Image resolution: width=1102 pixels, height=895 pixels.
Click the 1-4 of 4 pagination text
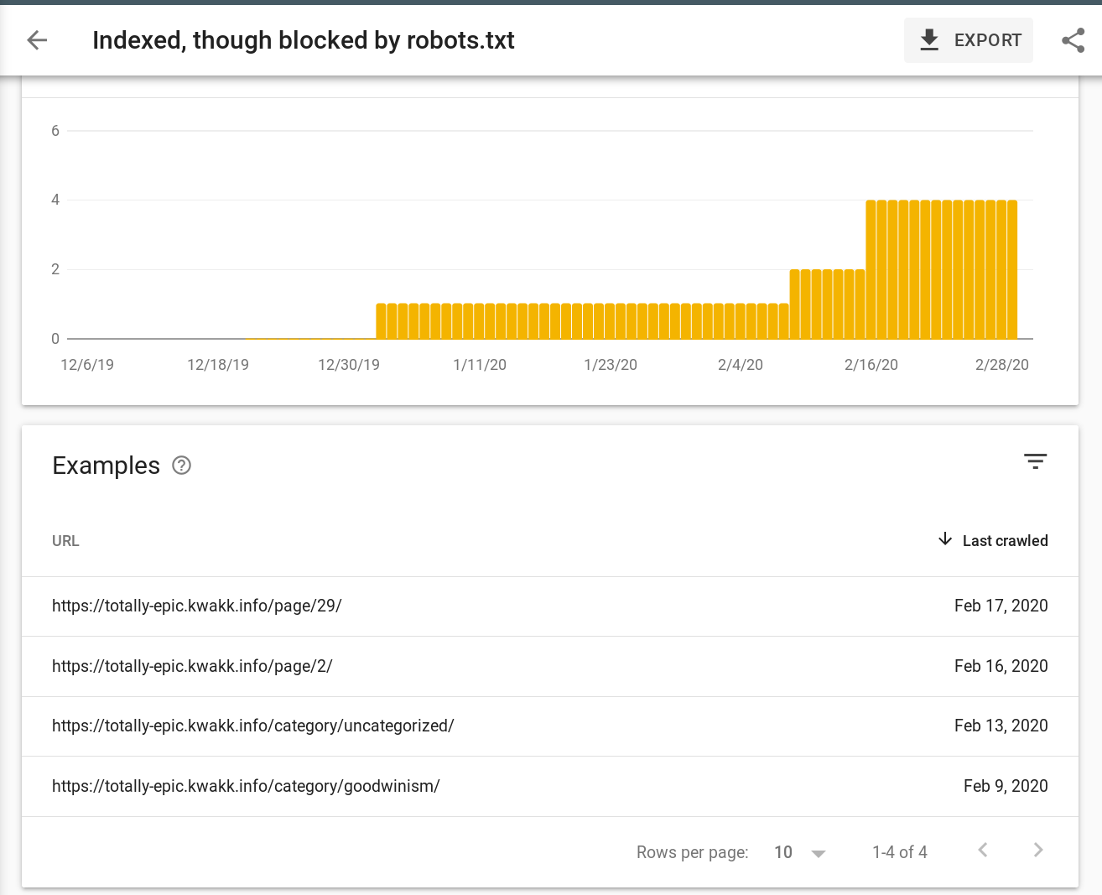click(x=900, y=852)
